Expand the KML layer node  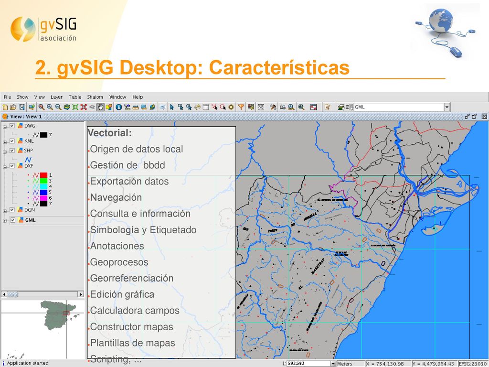click(5, 142)
